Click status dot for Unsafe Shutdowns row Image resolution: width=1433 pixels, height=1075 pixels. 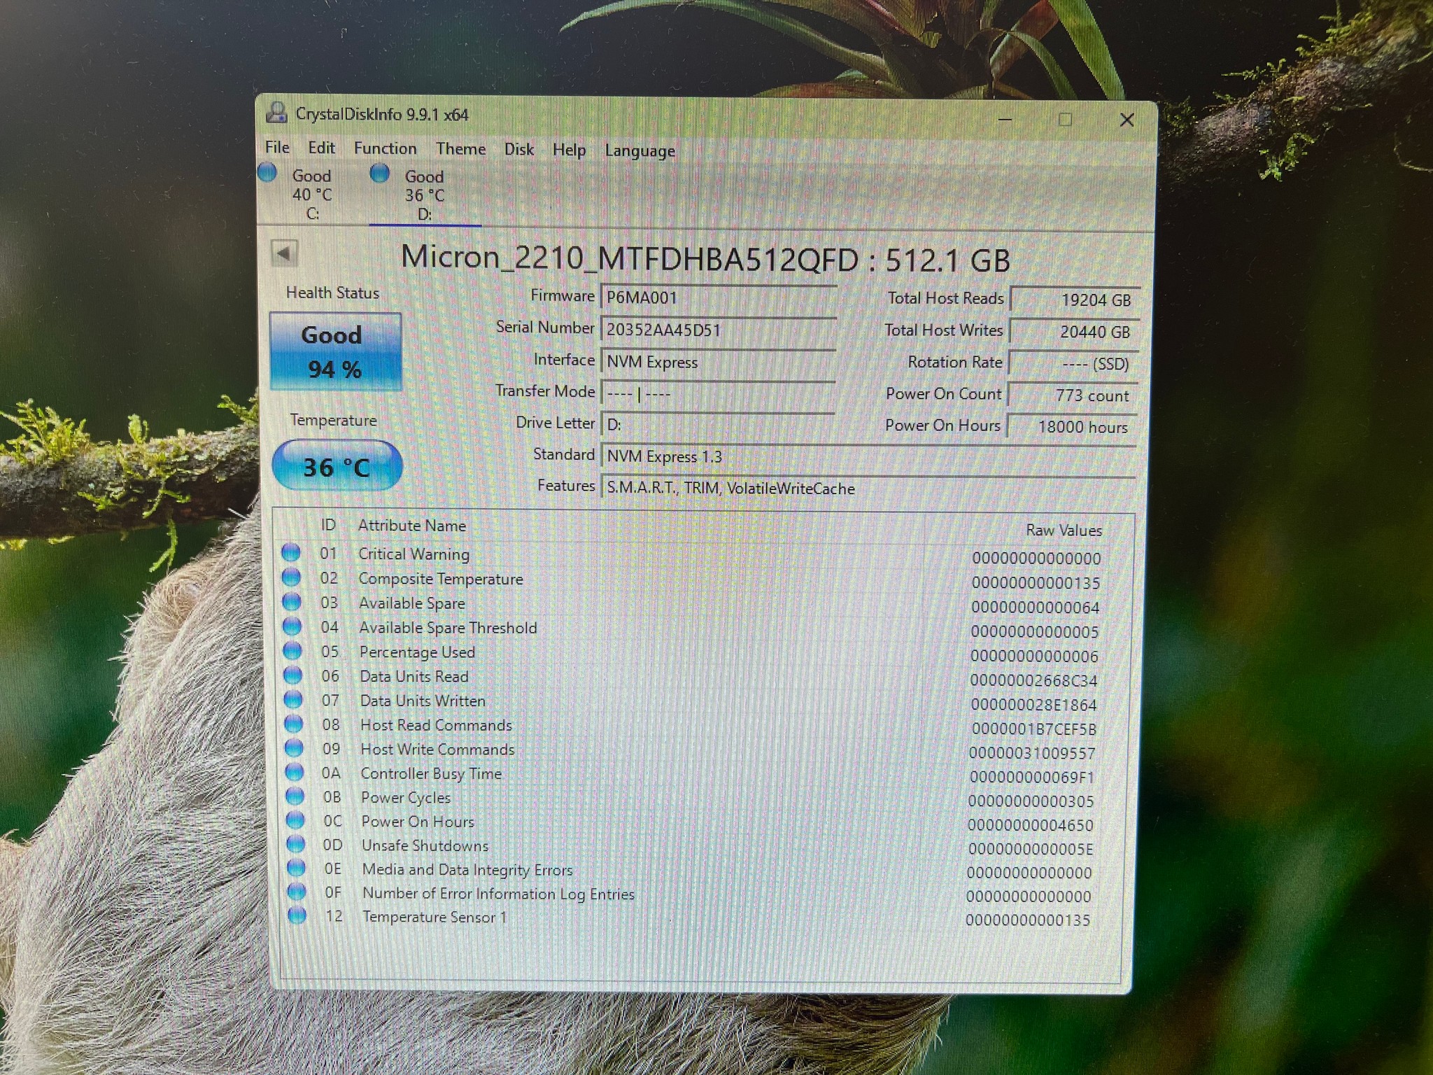point(296,845)
